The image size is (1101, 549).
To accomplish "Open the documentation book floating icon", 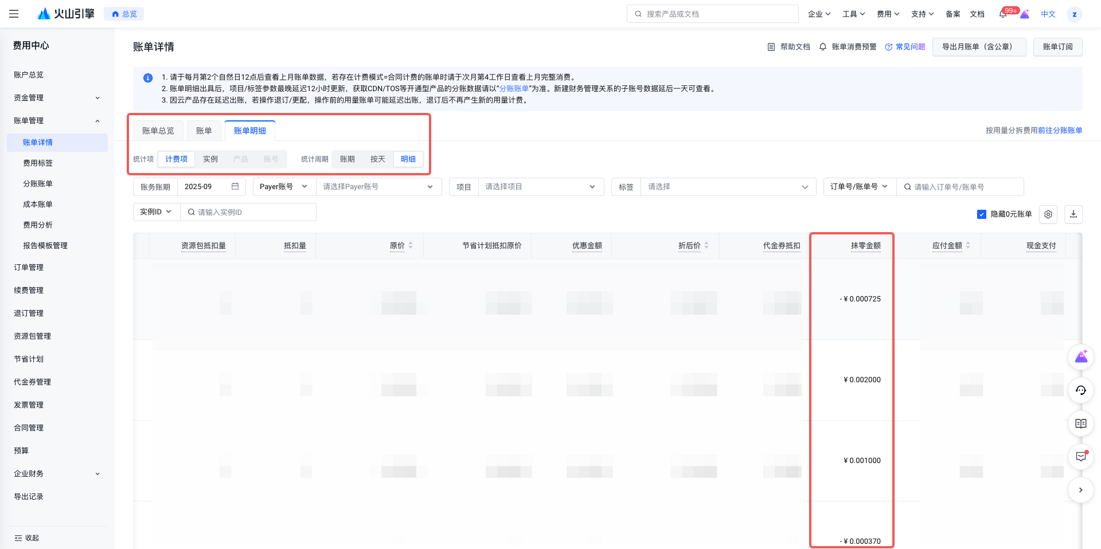I will [1081, 423].
